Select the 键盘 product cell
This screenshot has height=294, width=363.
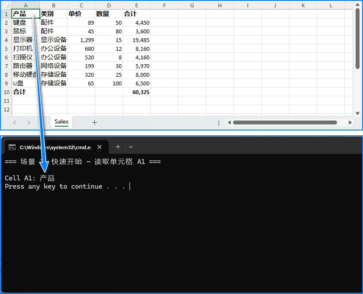pos(26,23)
